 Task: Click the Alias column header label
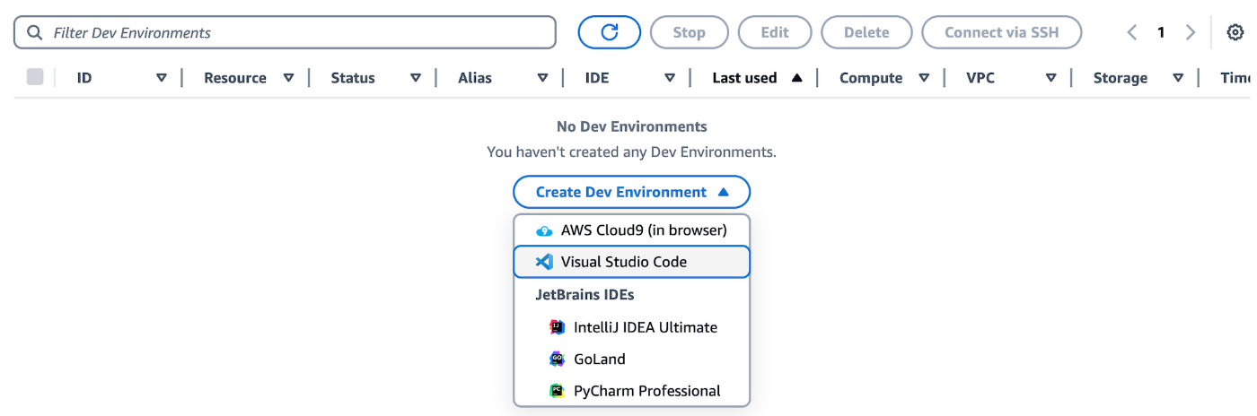click(x=475, y=78)
